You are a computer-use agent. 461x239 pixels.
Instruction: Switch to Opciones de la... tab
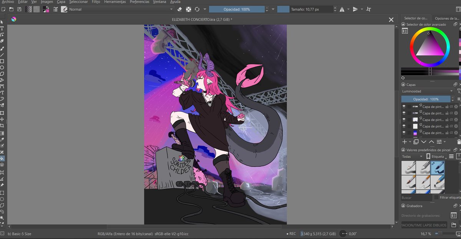(x=446, y=18)
